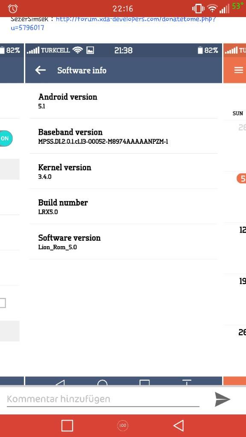Image resolution: width=246 pixels, height=437 pixels.
Task: Tap the vibrate mode status icon
Action: click(x=198, y=9)
